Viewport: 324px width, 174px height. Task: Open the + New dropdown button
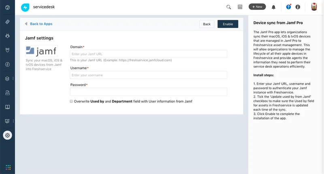pos(257,7)
